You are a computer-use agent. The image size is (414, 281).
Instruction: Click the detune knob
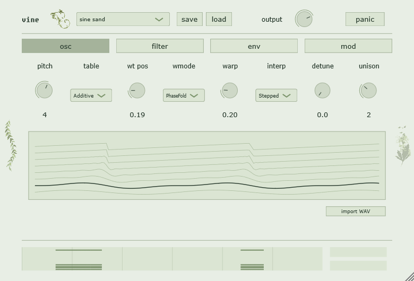[322, 90]
